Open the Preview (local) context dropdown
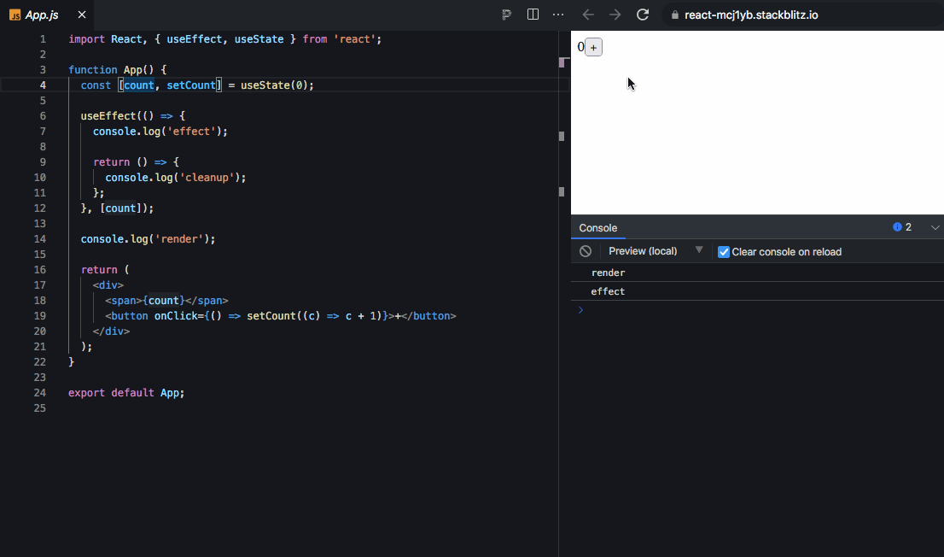Viewport: 944px width, 557px height. 655,251
